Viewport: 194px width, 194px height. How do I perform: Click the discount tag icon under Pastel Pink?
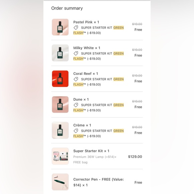76,27
